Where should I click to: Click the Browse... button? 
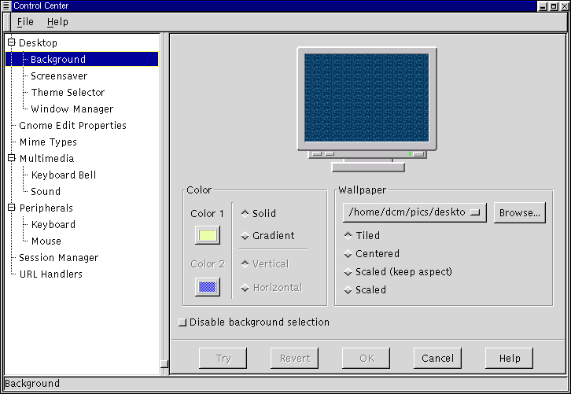coord(519,212)
